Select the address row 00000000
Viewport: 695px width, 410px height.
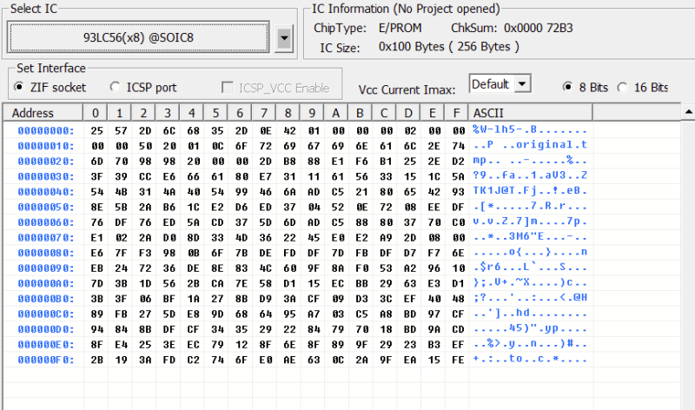[46, 130]
